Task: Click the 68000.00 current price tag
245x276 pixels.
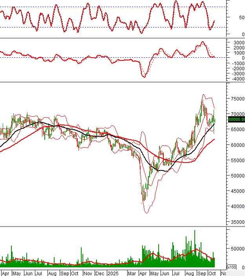Action: tap(236, 119)
